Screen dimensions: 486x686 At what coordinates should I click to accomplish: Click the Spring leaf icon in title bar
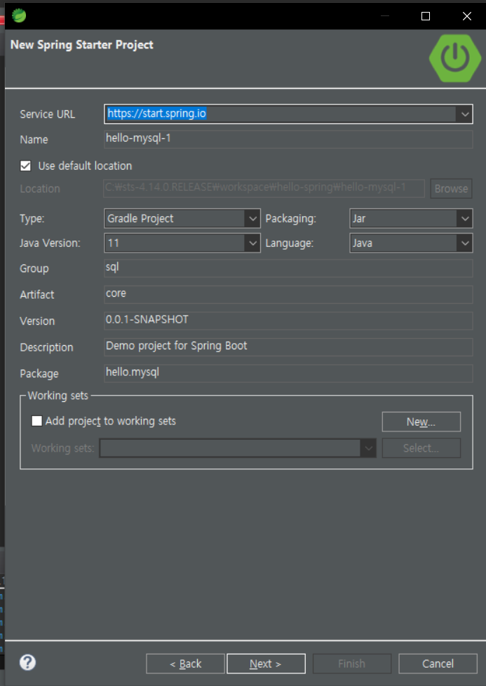point(19,15)
